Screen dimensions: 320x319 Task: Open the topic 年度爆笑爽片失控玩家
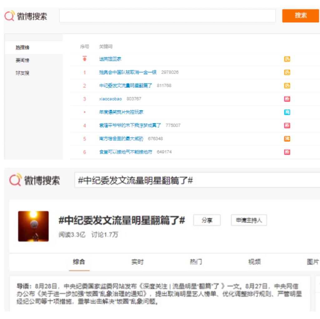[121, 112]
